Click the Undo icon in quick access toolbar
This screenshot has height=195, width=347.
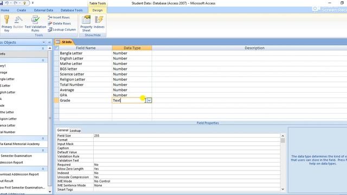(7, 3)
